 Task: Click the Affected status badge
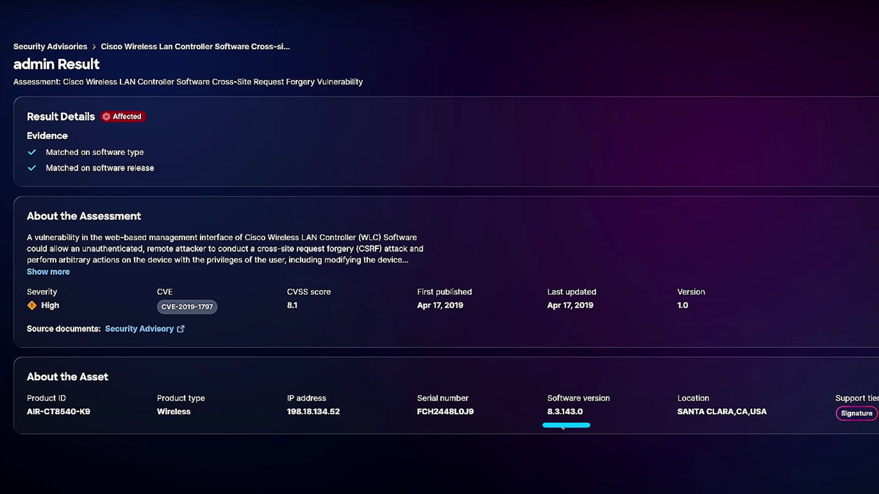pyautogui.click(x=123, y=117)
